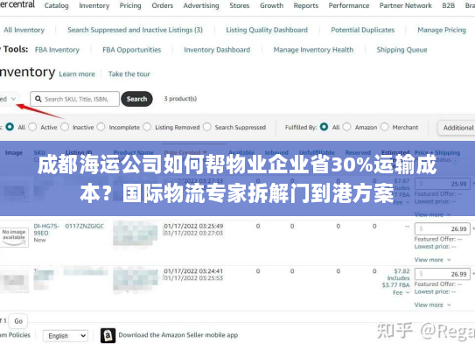Open the Additional filters button

click(x=457, y=128)
